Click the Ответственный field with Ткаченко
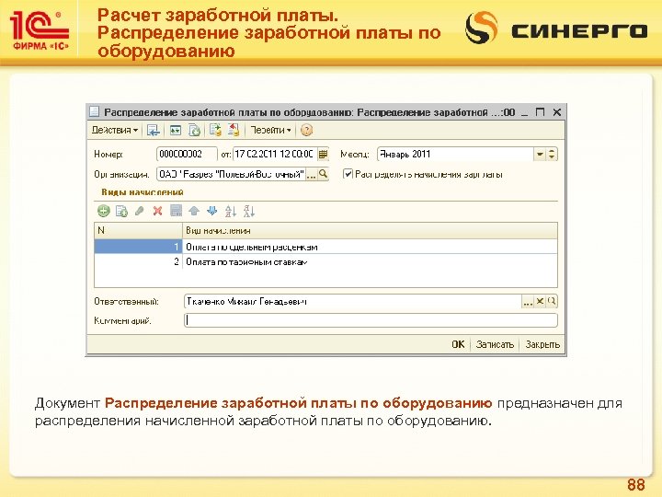 click(353, 301)
